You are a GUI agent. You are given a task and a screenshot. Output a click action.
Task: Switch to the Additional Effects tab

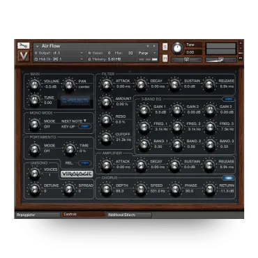(129, 215)
